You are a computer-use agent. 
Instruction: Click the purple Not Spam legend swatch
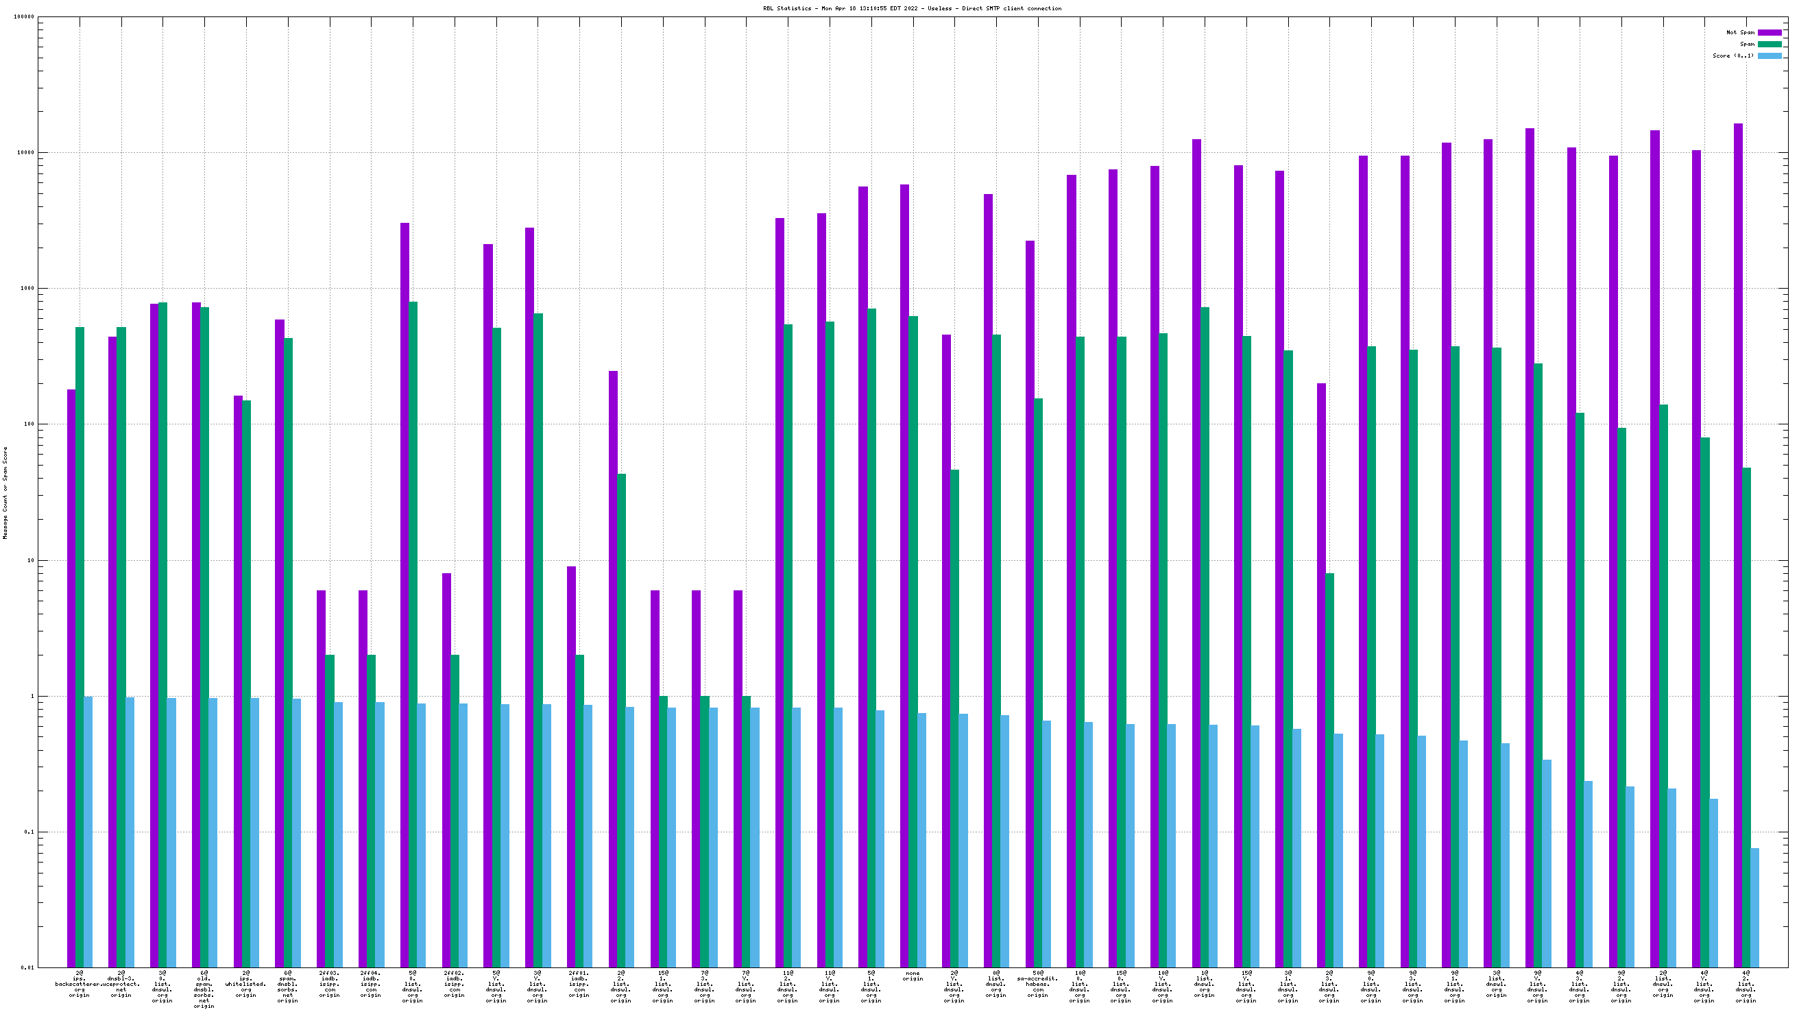(1769, 33)
